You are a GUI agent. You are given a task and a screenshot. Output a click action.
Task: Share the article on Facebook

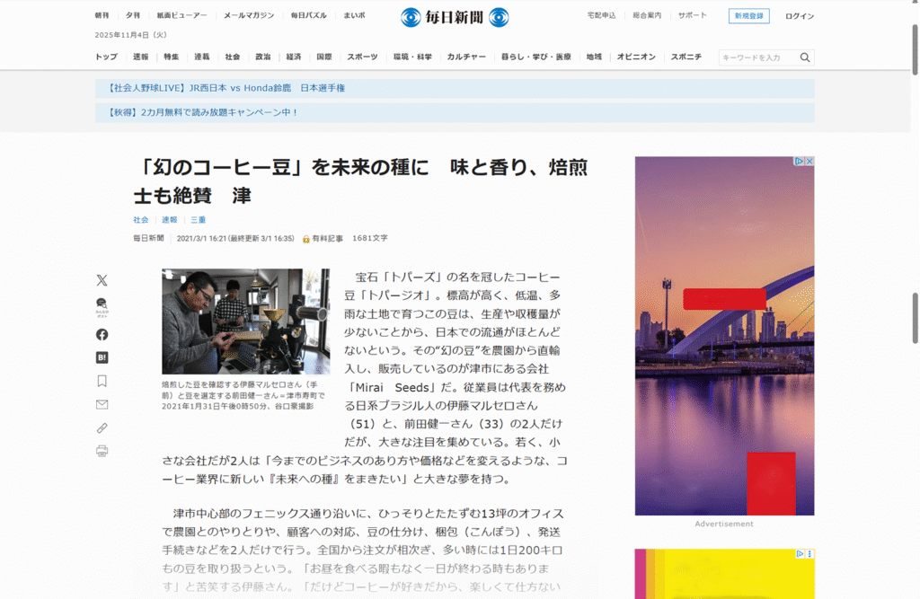coord(102,334)
